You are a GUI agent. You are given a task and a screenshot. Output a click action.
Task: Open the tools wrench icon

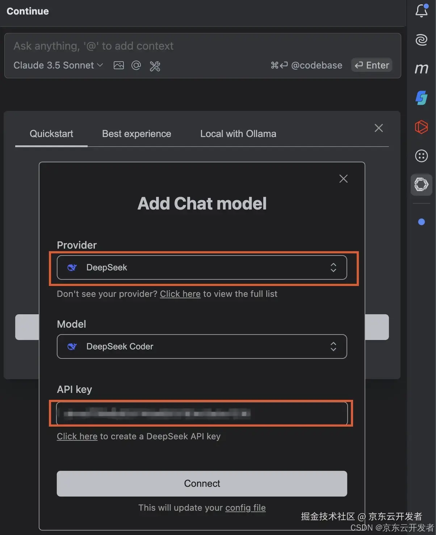tap(155, 66)
